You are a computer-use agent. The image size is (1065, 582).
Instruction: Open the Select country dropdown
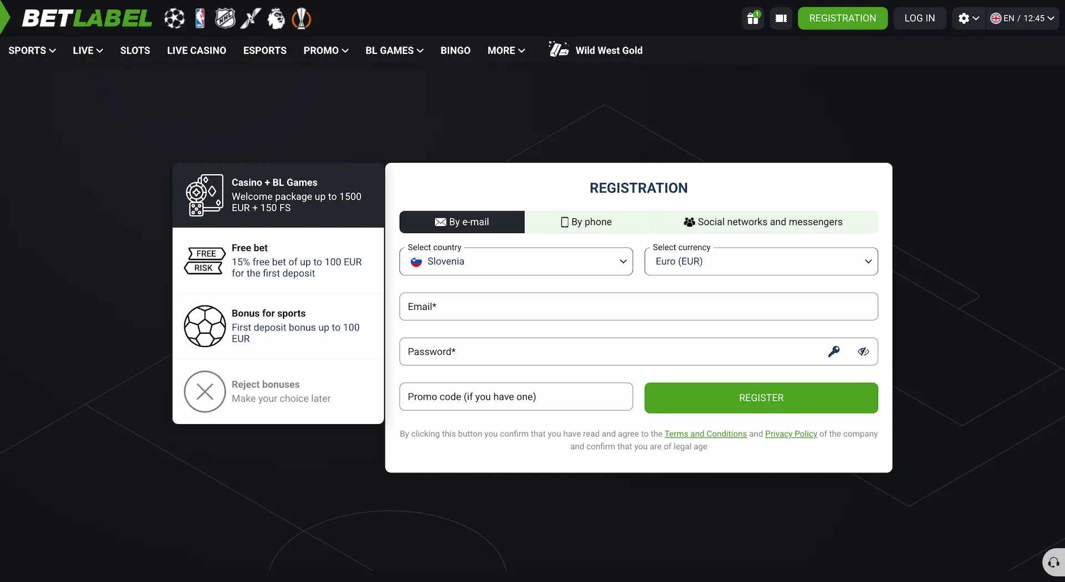[516, 261]
